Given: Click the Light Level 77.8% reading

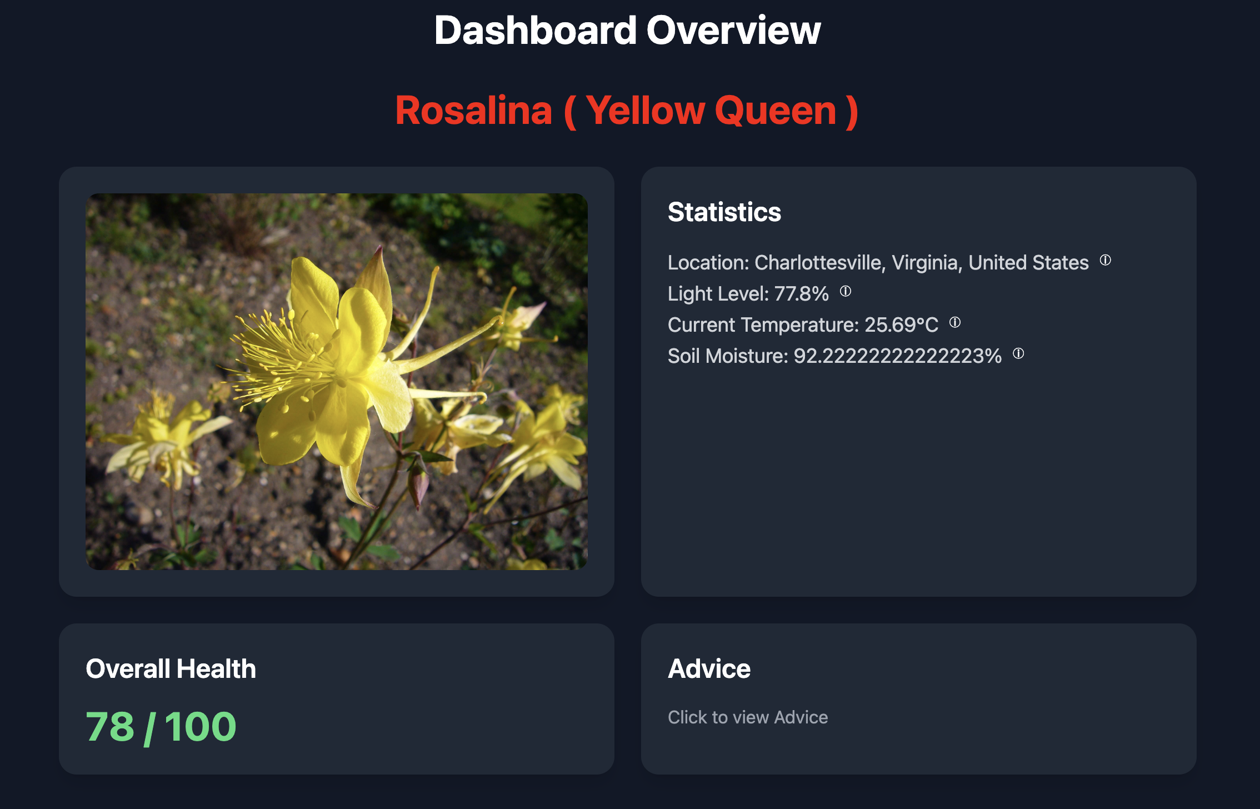Looking at the screenshot, I should click(748, 294).
